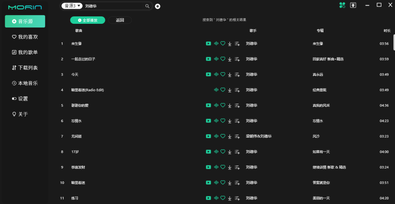395x204 pixels.
Task: Go to 下载列表 in the sidebar
Action: tap(25, 68)
